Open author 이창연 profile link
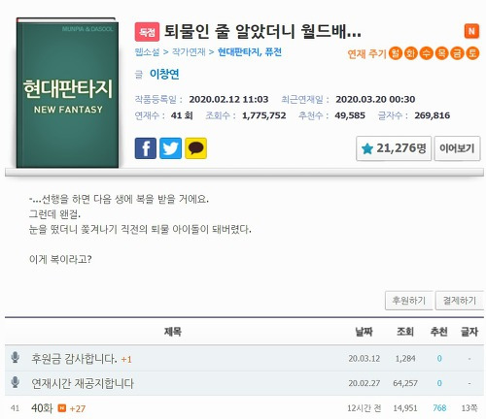Screen dimensions: 486x419 click(x=164, y=75)
